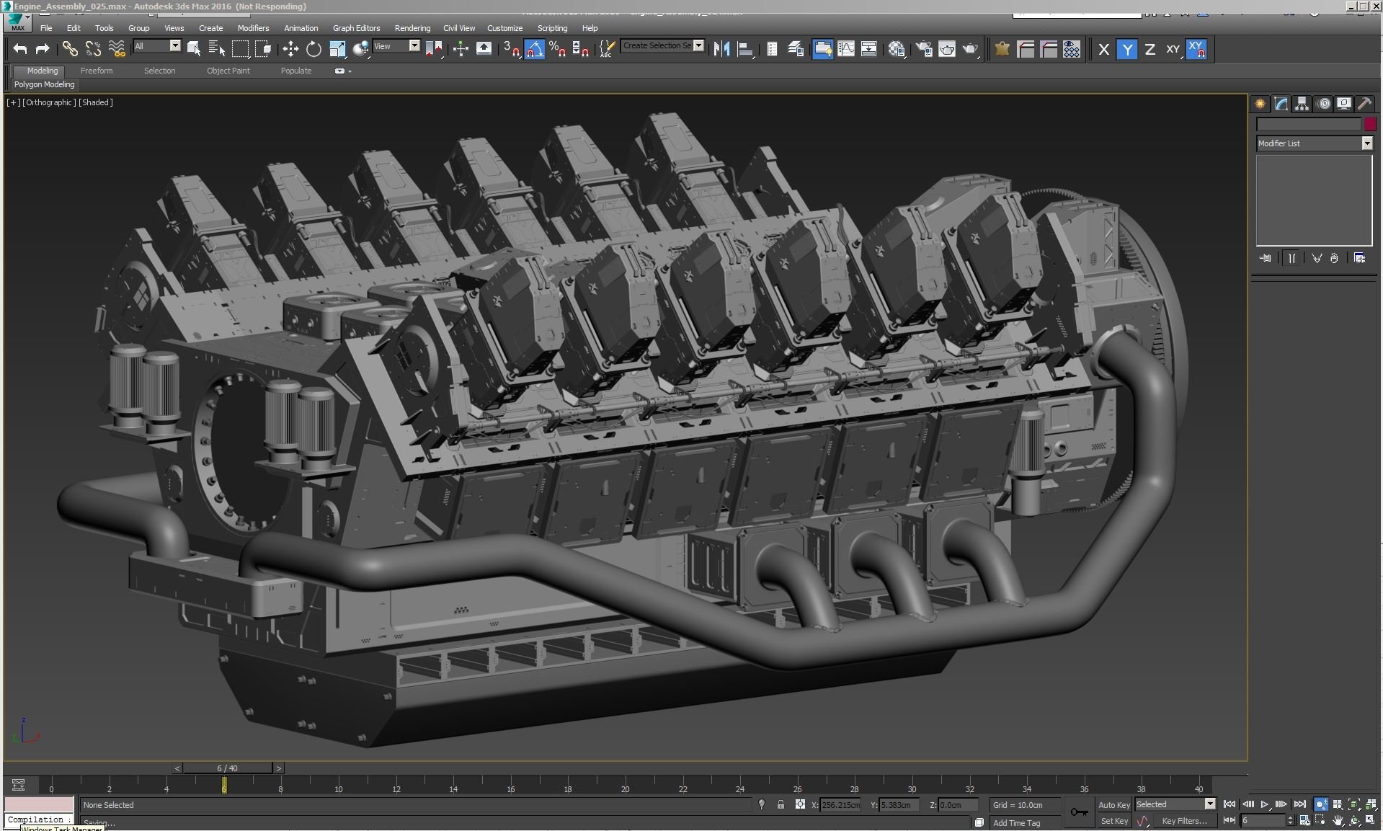The height and width of the screenshot is (831, 1383).
Task: Toggle the 3D Snaps button
Action: click(512, 49)
